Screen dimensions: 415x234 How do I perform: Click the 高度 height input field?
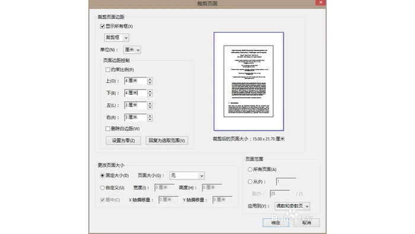coord(212,187)
